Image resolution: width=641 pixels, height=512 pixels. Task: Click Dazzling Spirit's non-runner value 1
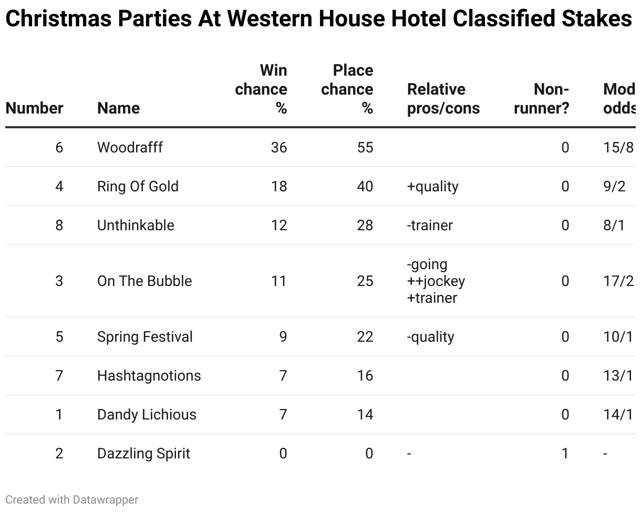pyautogui.click(x=565, y=453)
